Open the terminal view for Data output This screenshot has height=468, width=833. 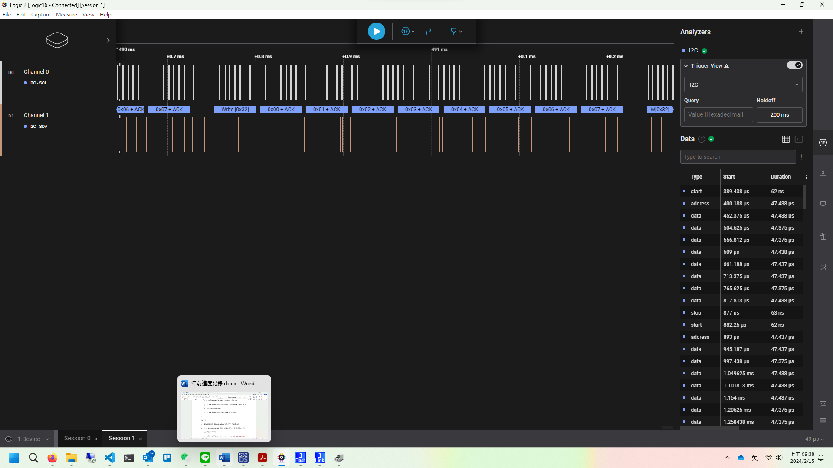[x=799, y=139]
